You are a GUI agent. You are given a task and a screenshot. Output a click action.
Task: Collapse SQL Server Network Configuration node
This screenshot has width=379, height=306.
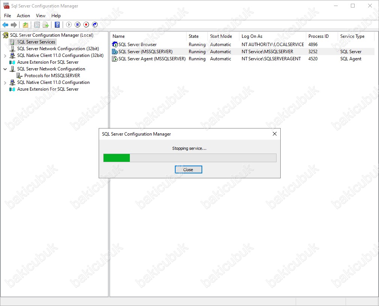click(x=5, y=69)
